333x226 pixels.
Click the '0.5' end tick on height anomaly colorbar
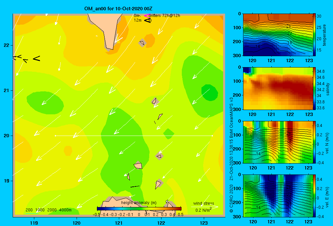(180, 215)
